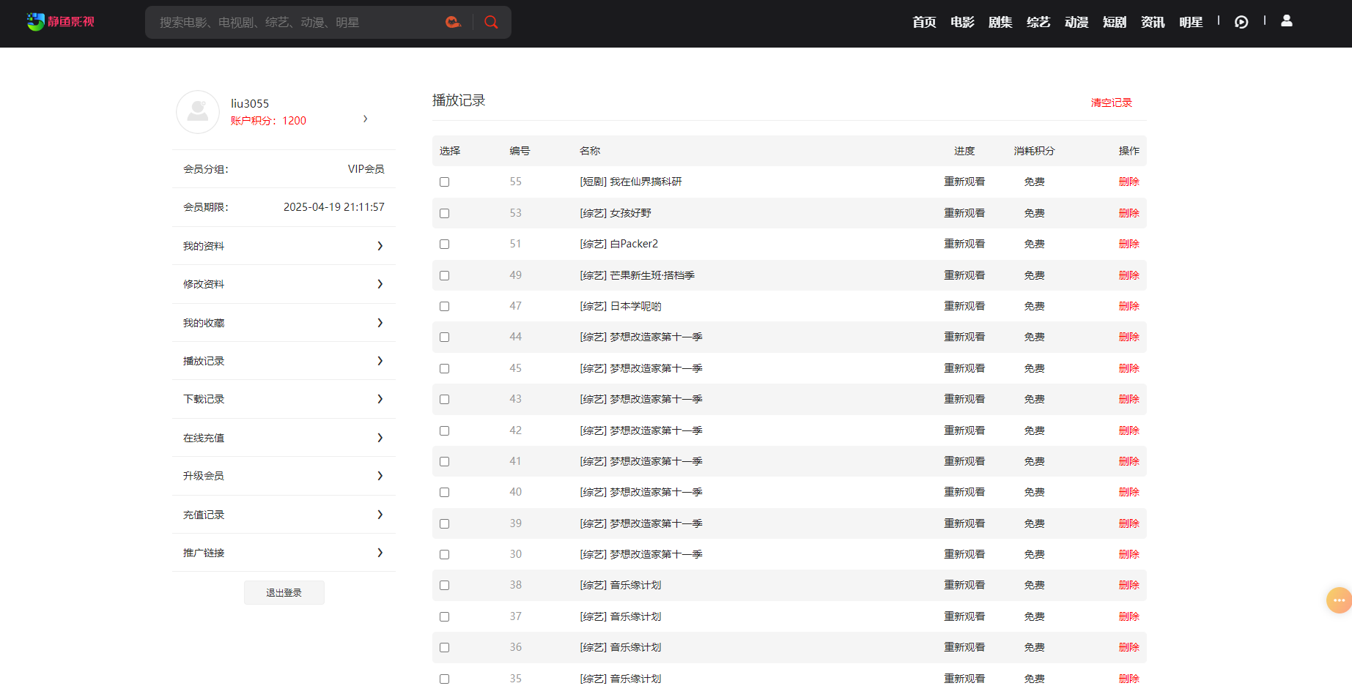Click the 静鱼影视 site logo
Viewport: 1352px width, 694px height.
61,22
